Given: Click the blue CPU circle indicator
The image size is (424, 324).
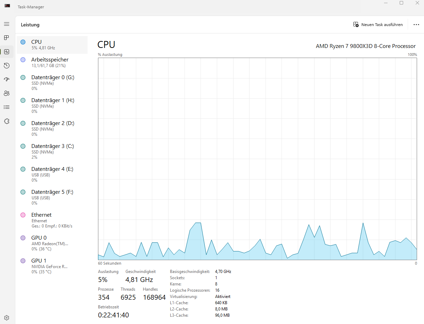Looking at the screenshot, I should (x=23, y=42).
